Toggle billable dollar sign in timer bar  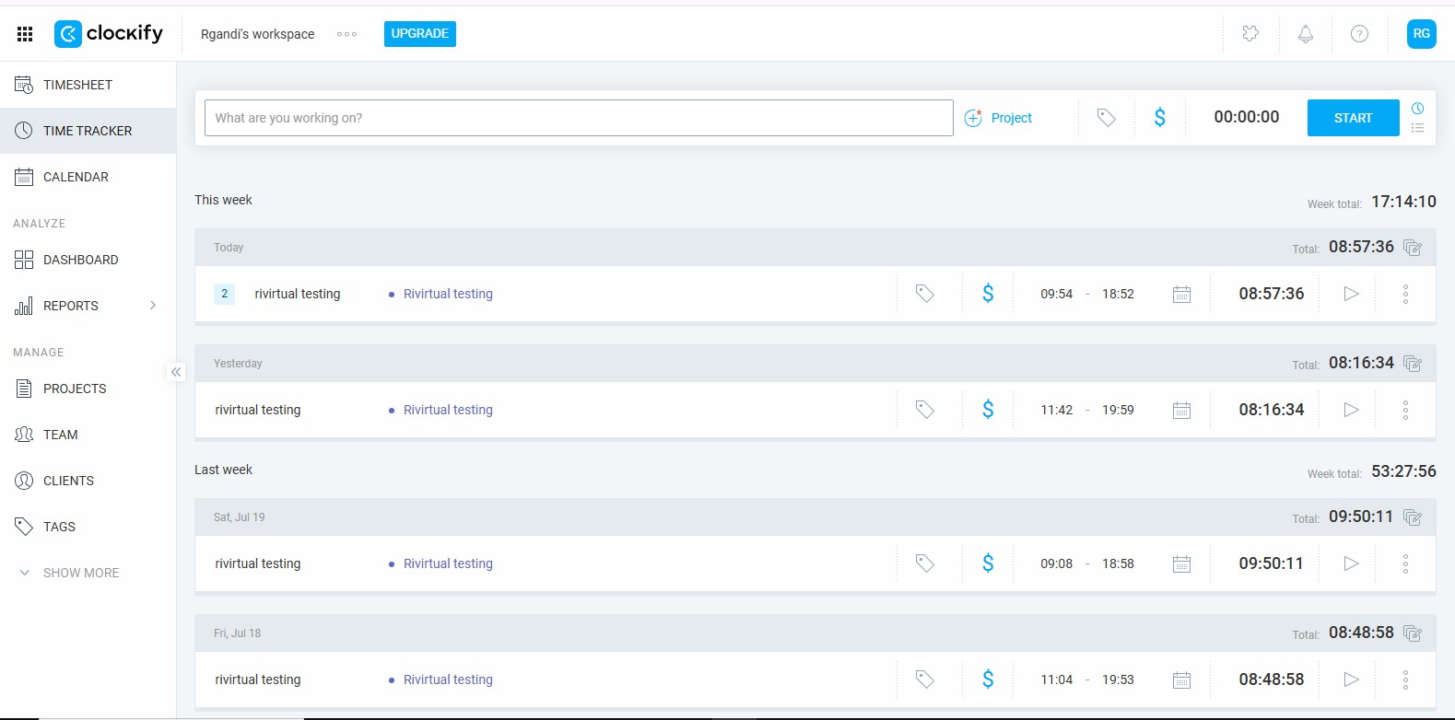(1159, 118)
